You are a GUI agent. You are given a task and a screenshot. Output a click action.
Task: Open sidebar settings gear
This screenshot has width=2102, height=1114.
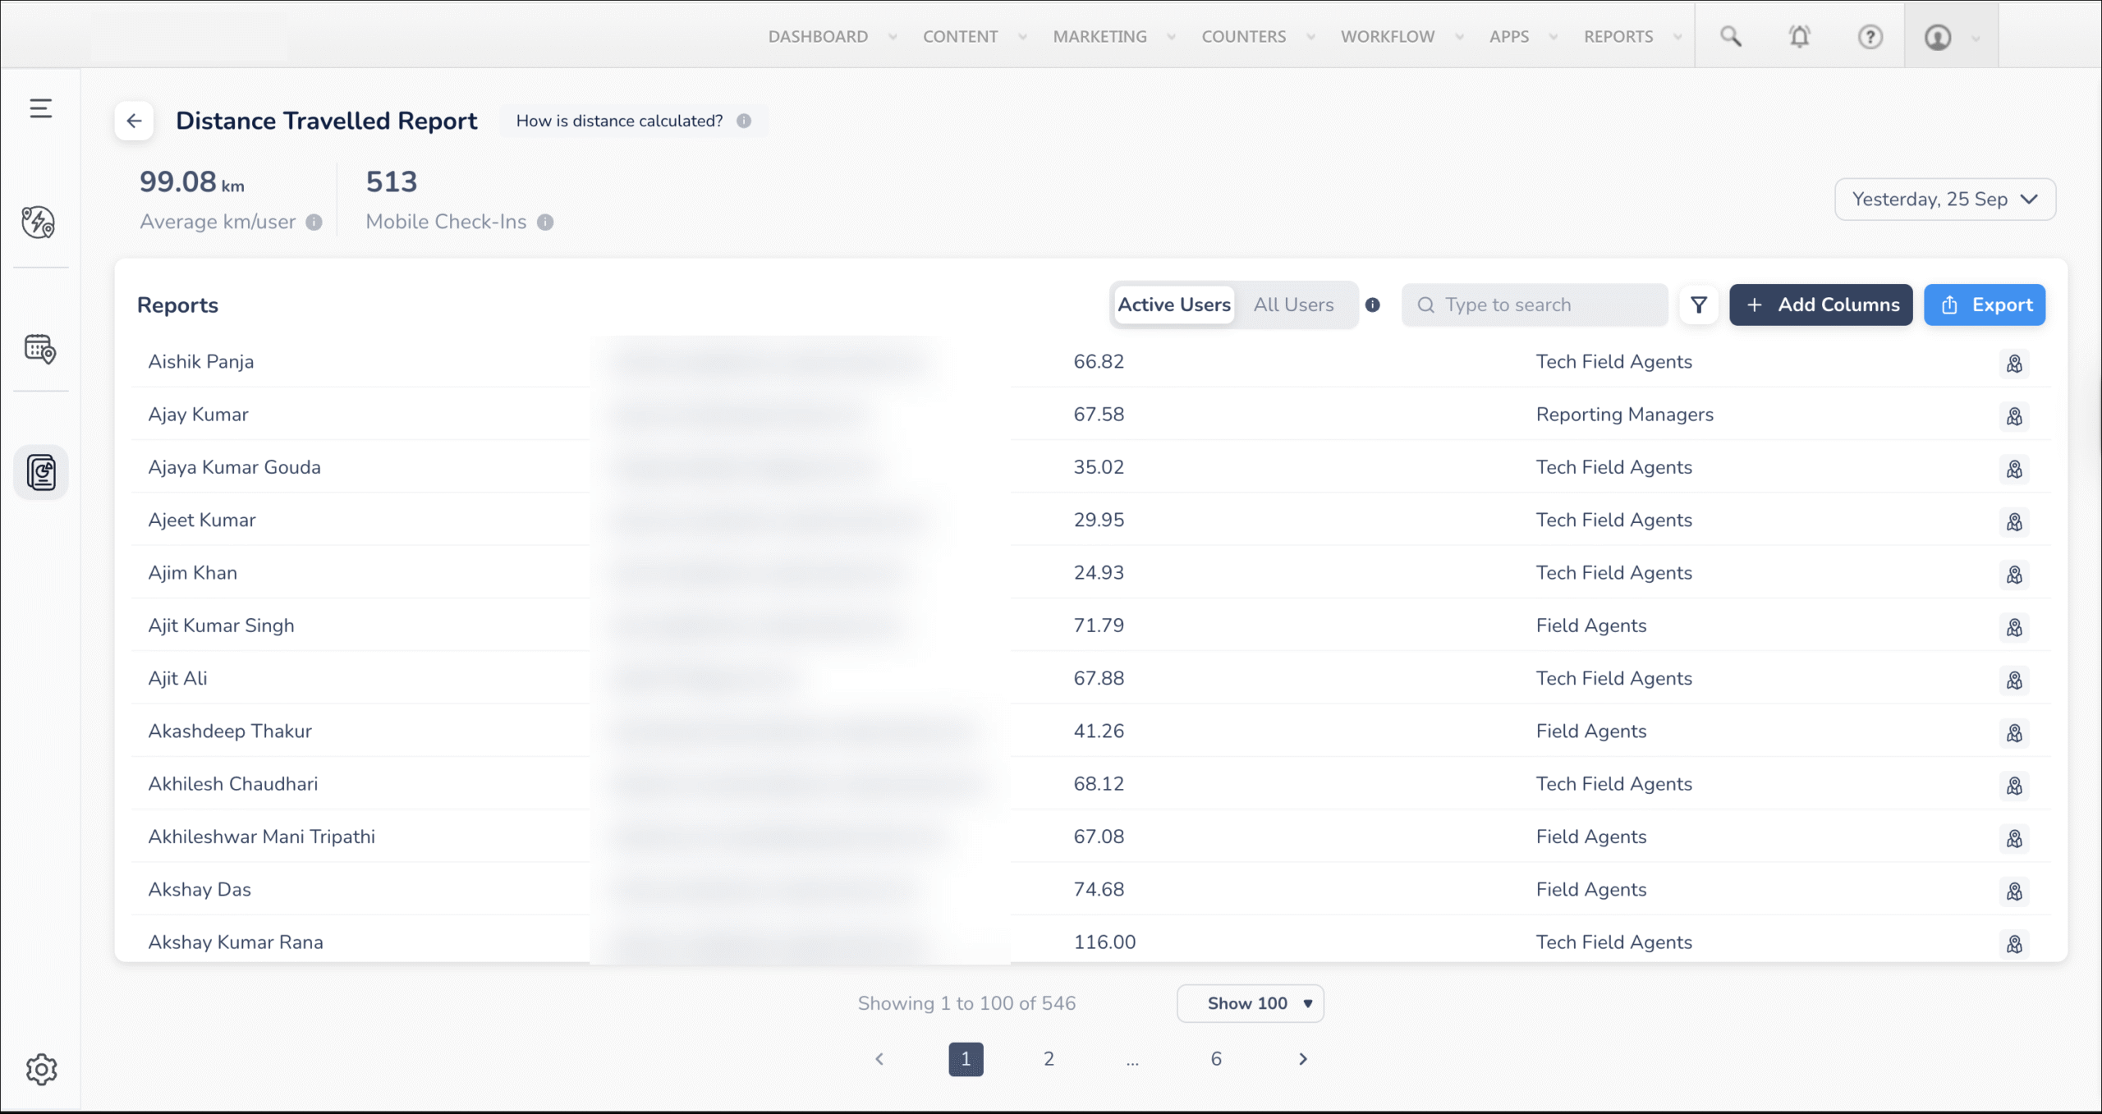(x=41, y=1069)
